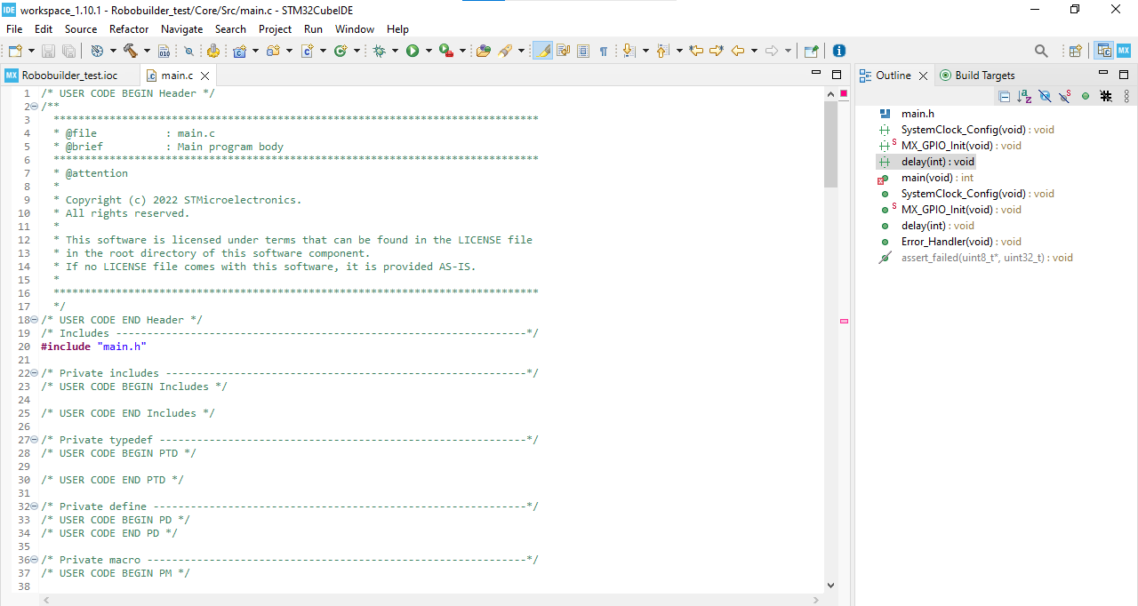Collapse all items in the Outline panel
The width and height of the screenshot is (1138, 606).
point(1005,96)
